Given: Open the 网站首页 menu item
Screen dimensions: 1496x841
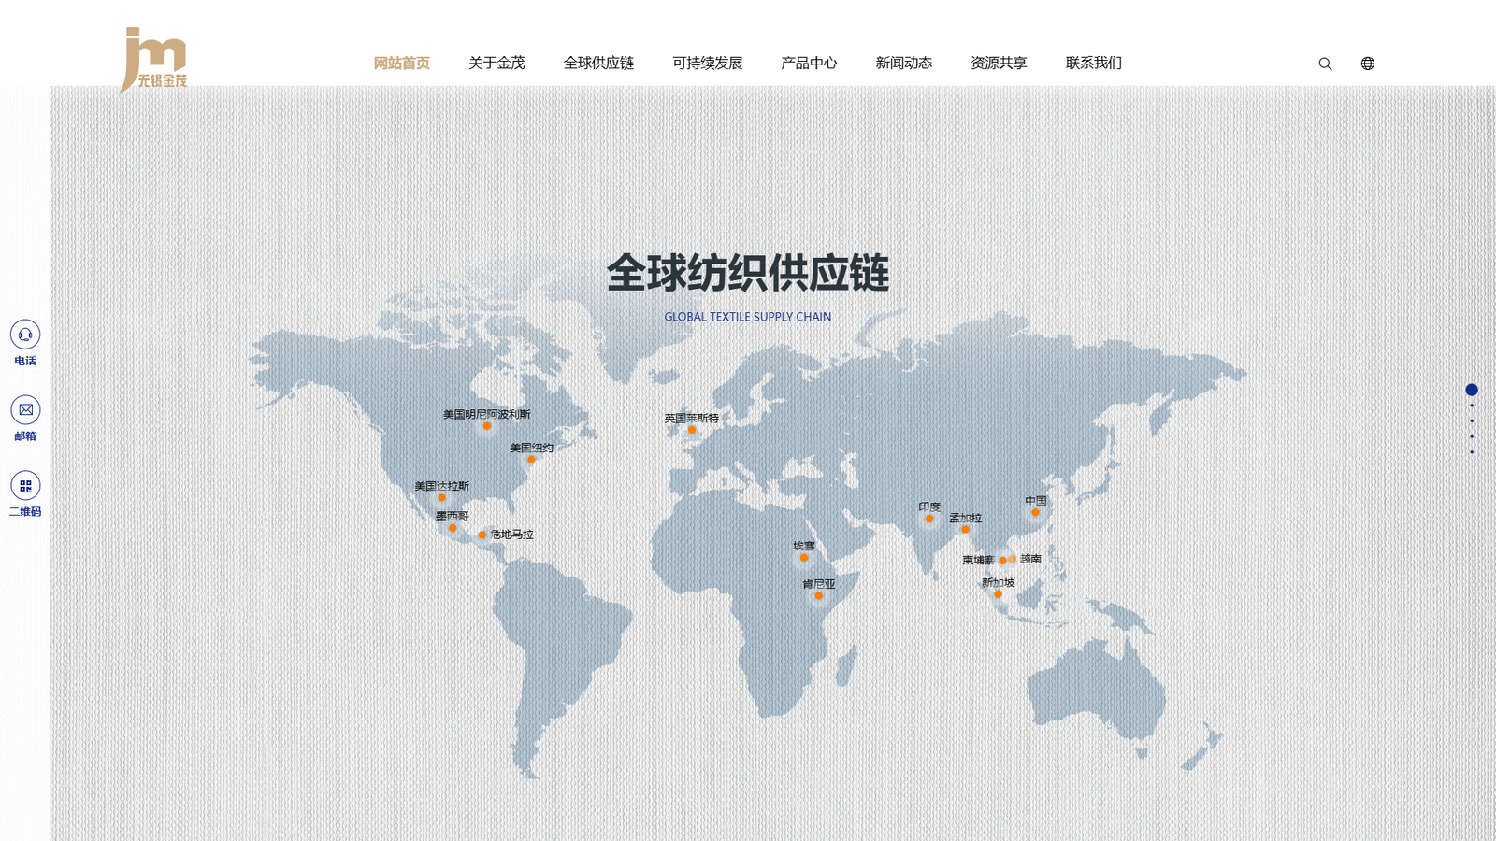Looking at the screenshot, I should point(402,63).
